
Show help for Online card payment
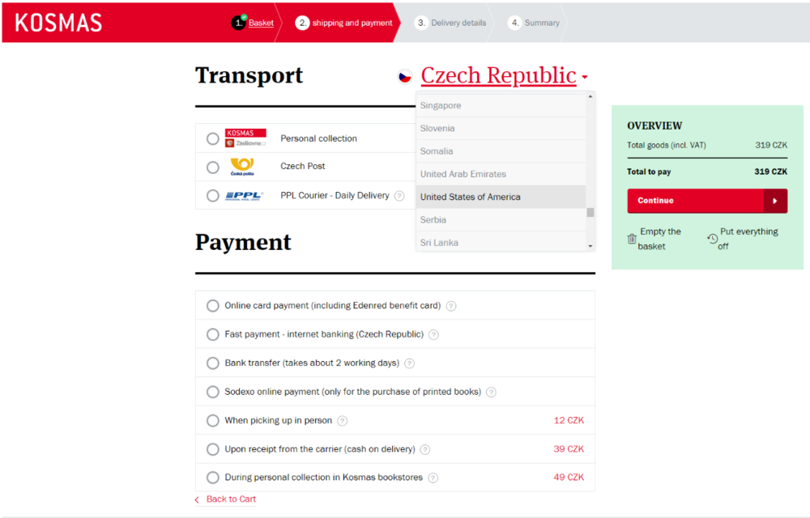click(x=451, y=306)
